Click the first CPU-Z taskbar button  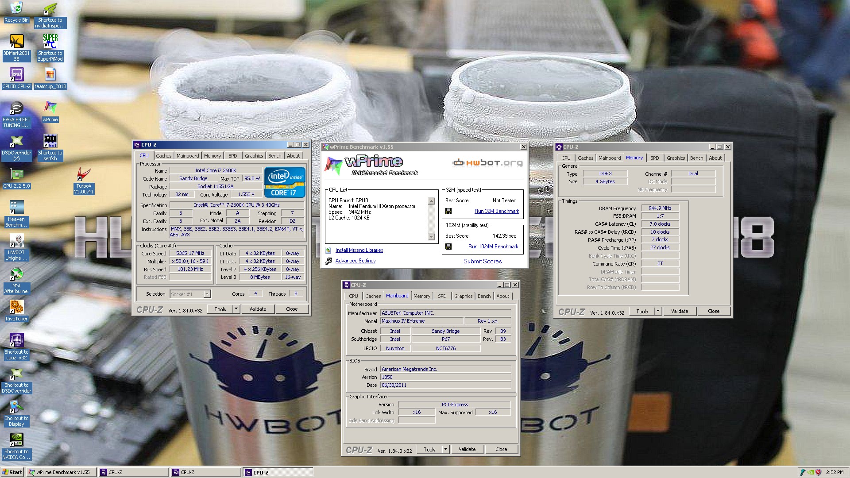point(133,472)
